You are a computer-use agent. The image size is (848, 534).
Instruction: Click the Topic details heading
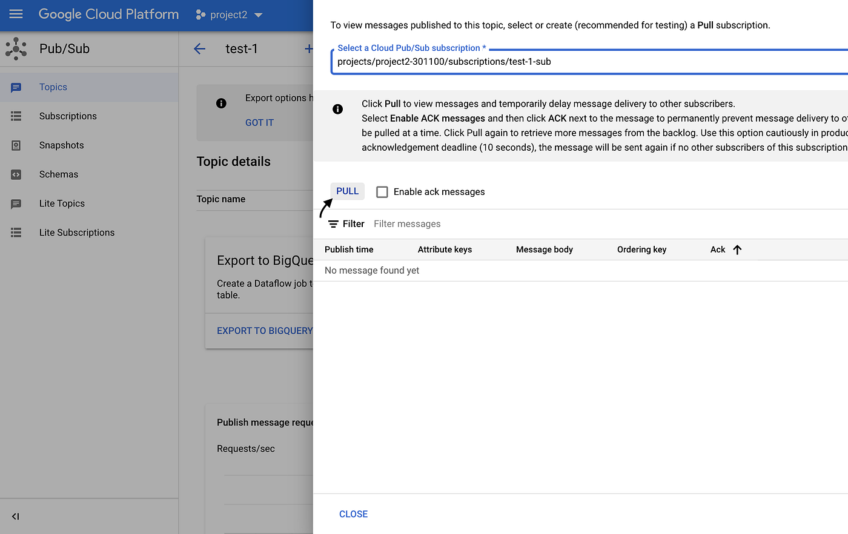click(234, 162)
